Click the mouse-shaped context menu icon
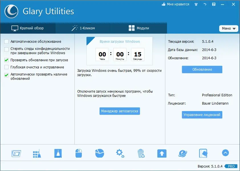 coord(79,153)
